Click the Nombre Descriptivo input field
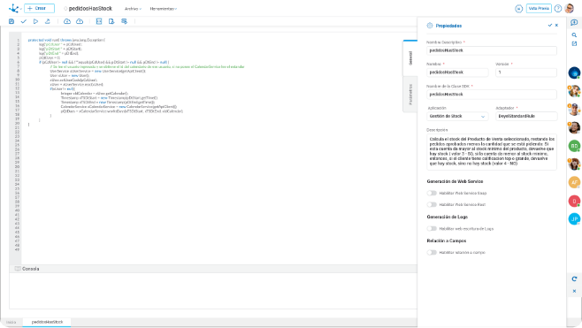Viewport: 582px width, 328px height. click(x=492, y=50)
